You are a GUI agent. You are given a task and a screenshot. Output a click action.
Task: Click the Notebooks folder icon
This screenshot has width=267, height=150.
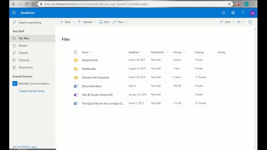76,69
